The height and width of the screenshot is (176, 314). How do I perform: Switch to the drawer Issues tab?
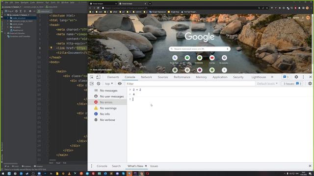154,166
